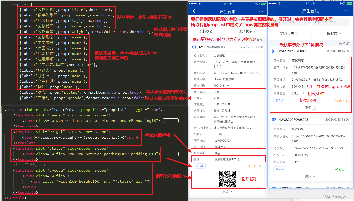Screen dimensions: 354x201
Task: Click the 待入库 tag on card 01 in right phone
Action: (x=280, y=100)
